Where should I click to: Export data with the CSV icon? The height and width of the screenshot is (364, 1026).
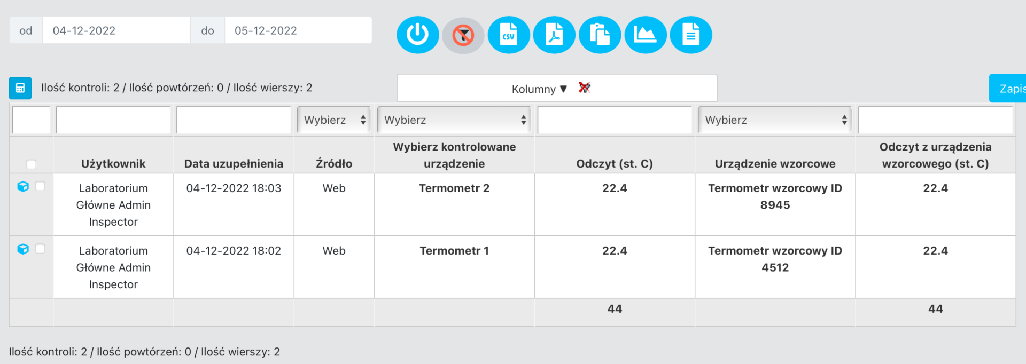coord(509,35)
